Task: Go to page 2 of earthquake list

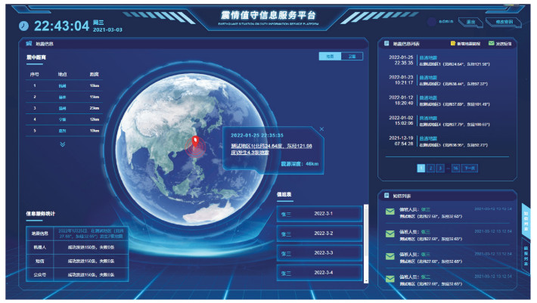Action: (430, 168)
